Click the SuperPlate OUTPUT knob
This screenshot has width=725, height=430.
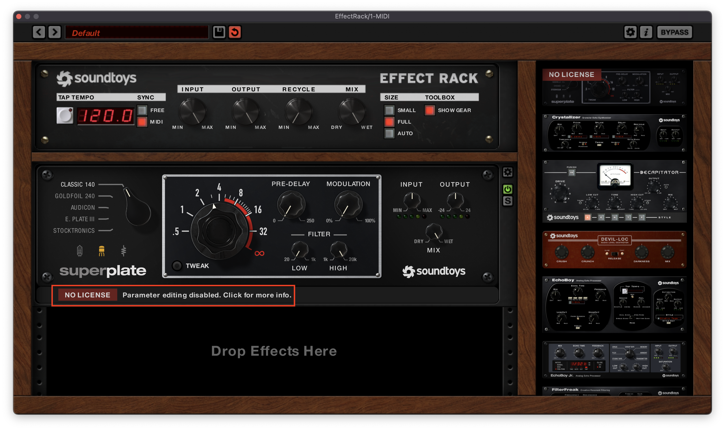[455, 200]
